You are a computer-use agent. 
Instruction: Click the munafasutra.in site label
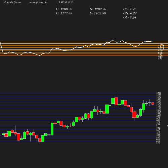coord(38,2)
